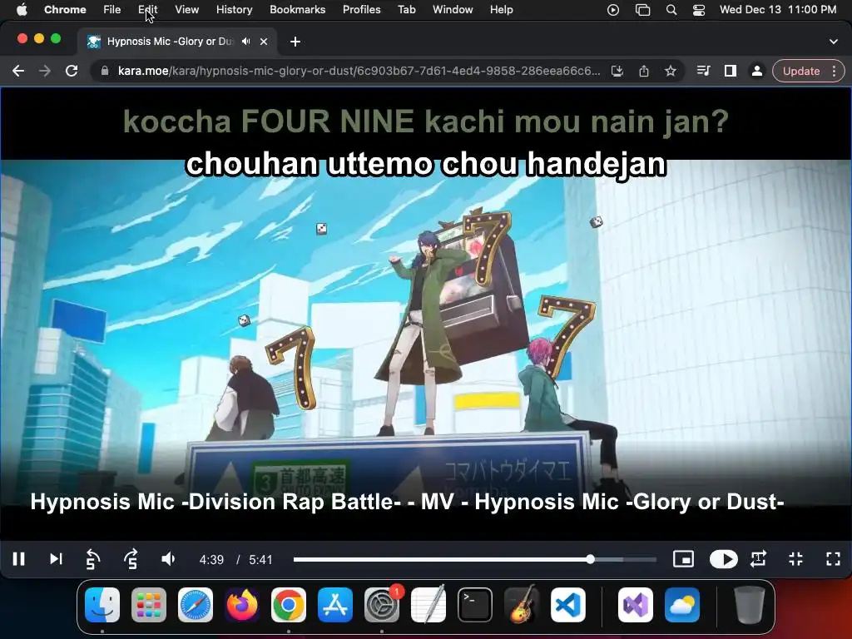Viewport: 852px width, 639px height.
Task: Click the date and time clock
Action: pos(778,10)
